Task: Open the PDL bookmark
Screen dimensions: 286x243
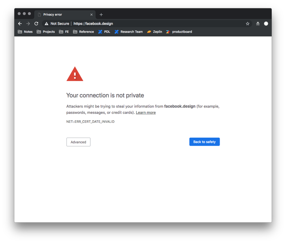Action: tap(104, 32)
